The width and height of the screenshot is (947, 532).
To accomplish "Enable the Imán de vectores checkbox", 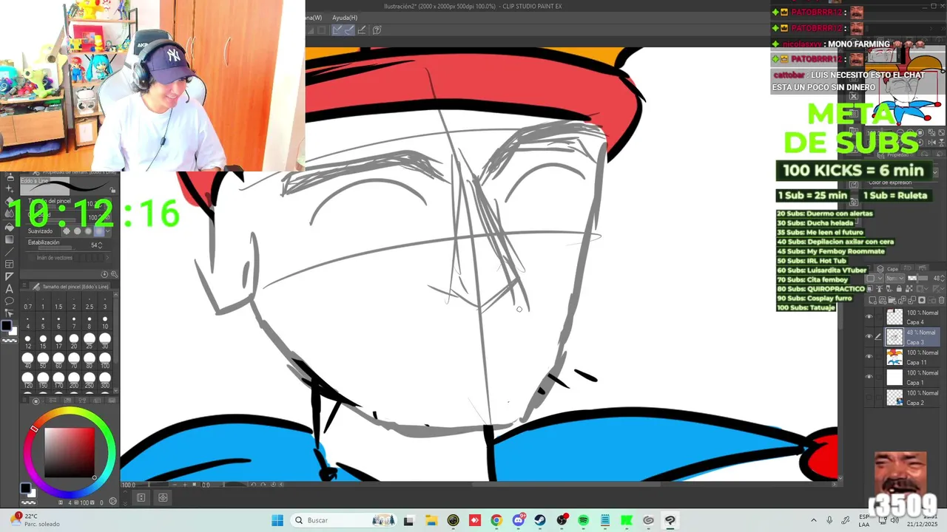I will (x=30, y=257).
